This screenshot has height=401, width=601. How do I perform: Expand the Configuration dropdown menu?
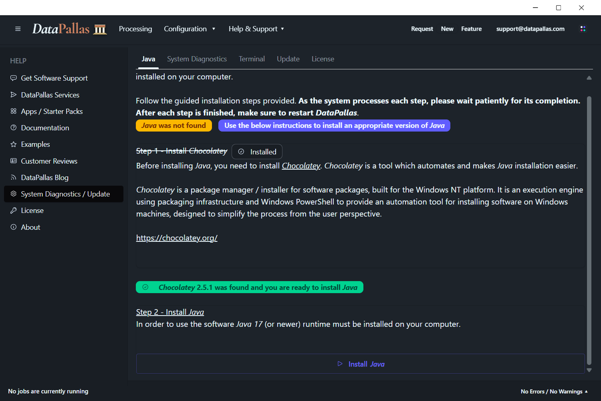pos(190,29)
